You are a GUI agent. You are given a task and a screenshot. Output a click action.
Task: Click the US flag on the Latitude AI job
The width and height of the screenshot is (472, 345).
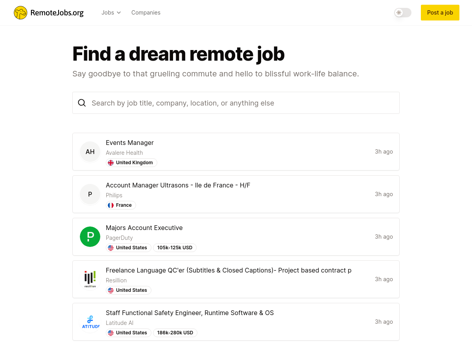[x=111, y=333]
